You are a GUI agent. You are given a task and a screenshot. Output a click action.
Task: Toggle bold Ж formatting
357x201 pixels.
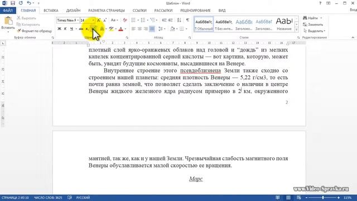coord(59,29)
